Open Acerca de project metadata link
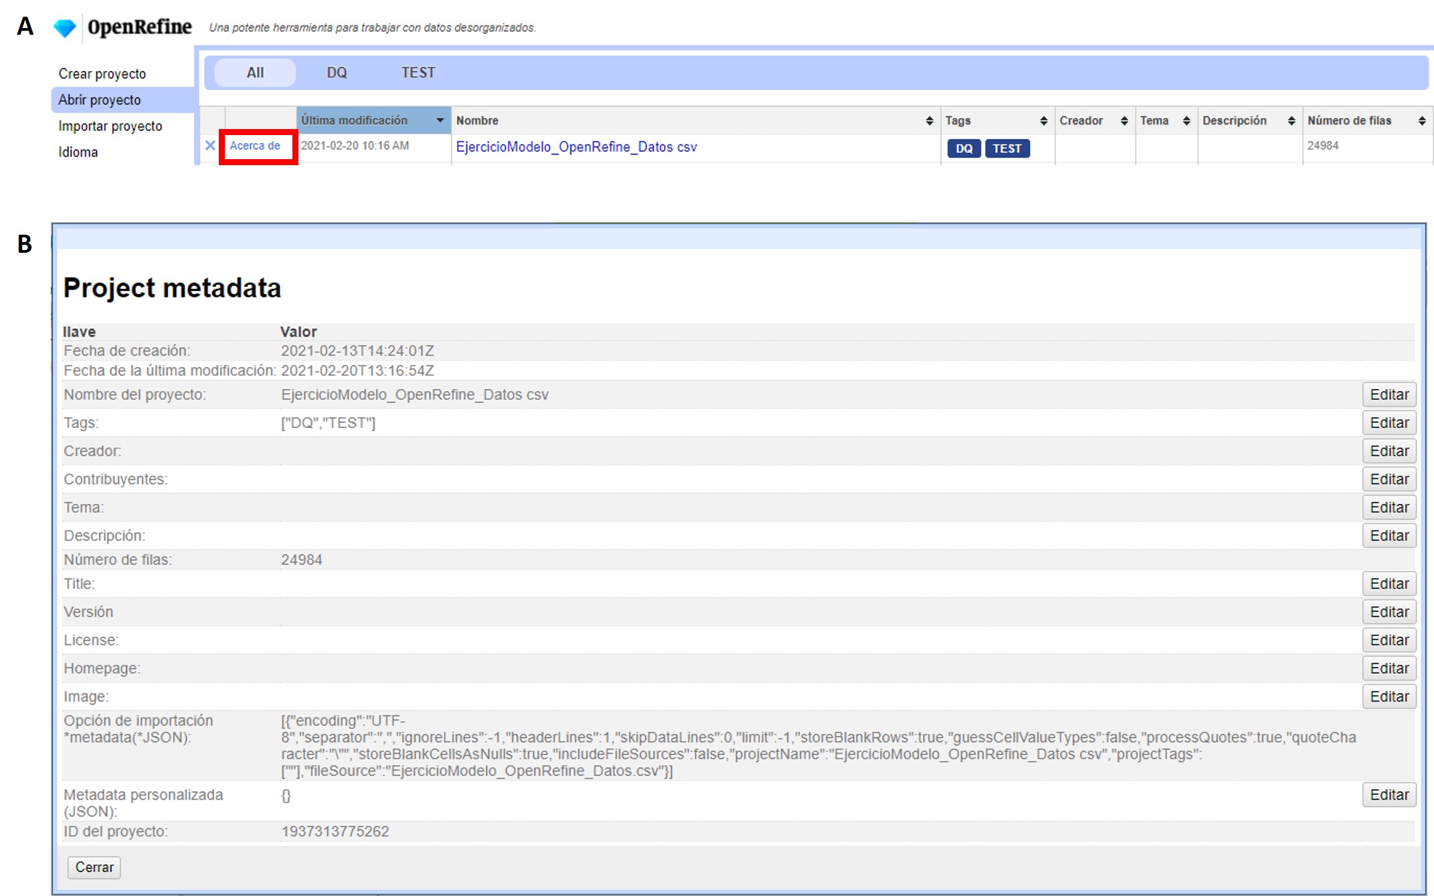 coord(255,145)
